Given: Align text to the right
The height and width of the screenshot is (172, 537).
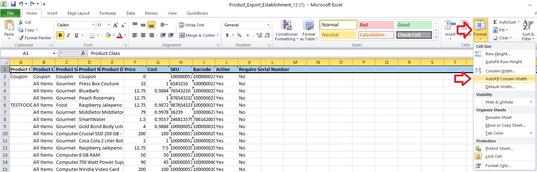Looking at the screenshot, I should (x=151, y=35).
